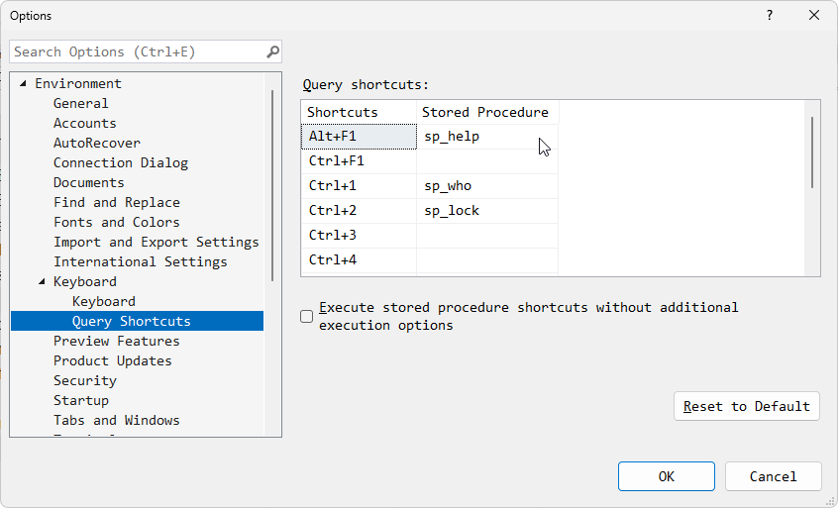Image resolution: width=838 pixels, height=508 pixels.
Task: Open Find and Replace options
Action: [x=117, y=202]
